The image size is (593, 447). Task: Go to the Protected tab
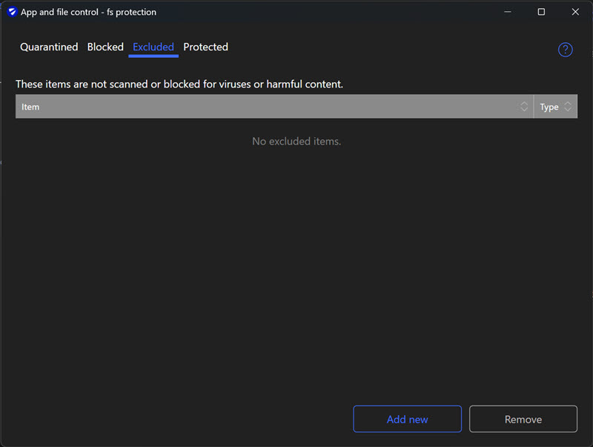(x=205, y=47)
